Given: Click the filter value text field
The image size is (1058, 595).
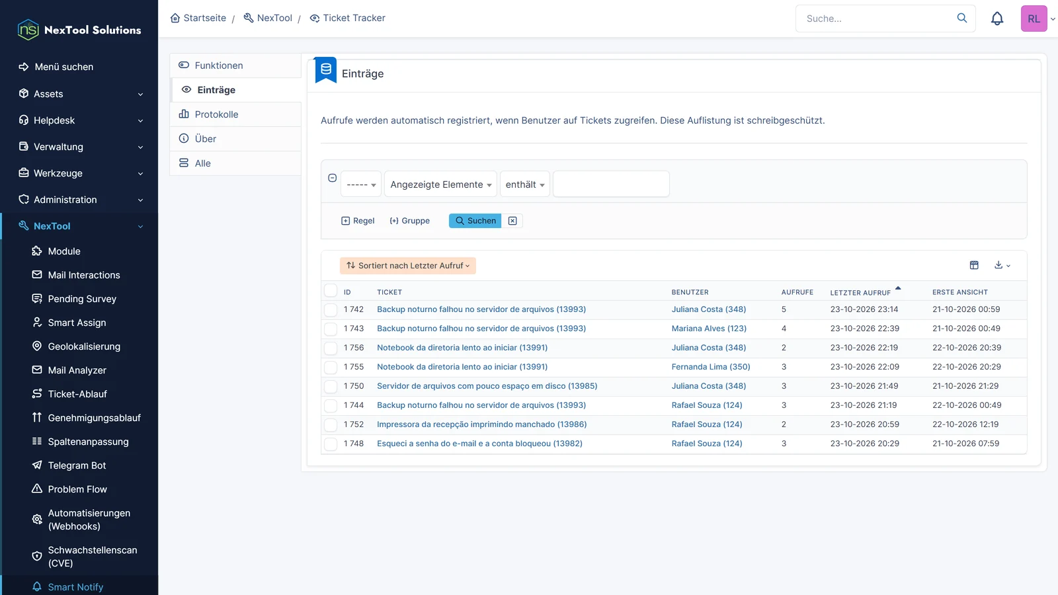Looking at the screenshot, I should (611, 184).
